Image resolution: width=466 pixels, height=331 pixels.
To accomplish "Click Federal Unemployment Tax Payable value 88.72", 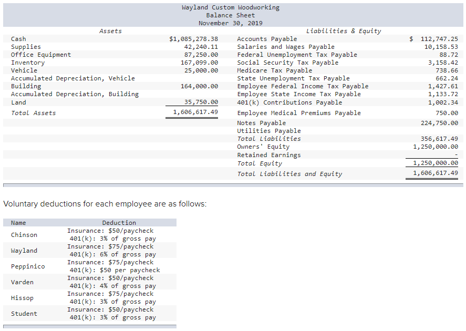I will (x=449, y=55).
